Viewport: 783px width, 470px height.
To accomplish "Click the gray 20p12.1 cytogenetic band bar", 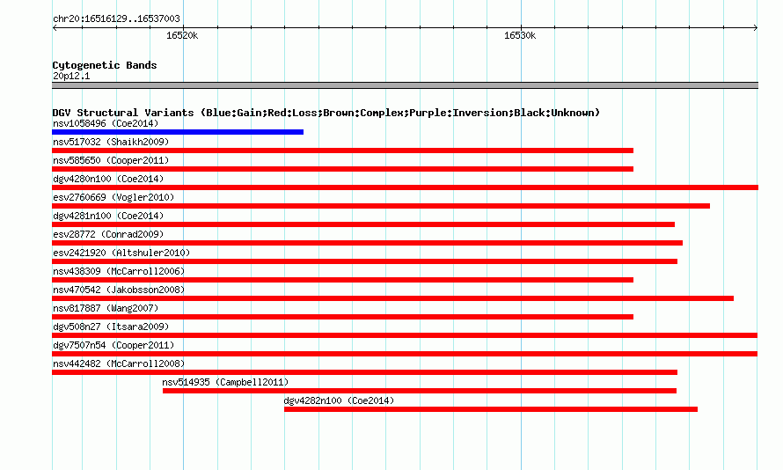I will coord(405,85).
